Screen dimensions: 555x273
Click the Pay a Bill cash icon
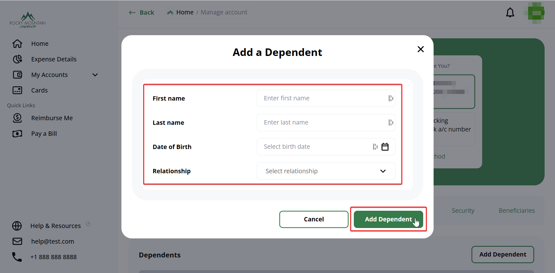(17, 133)
